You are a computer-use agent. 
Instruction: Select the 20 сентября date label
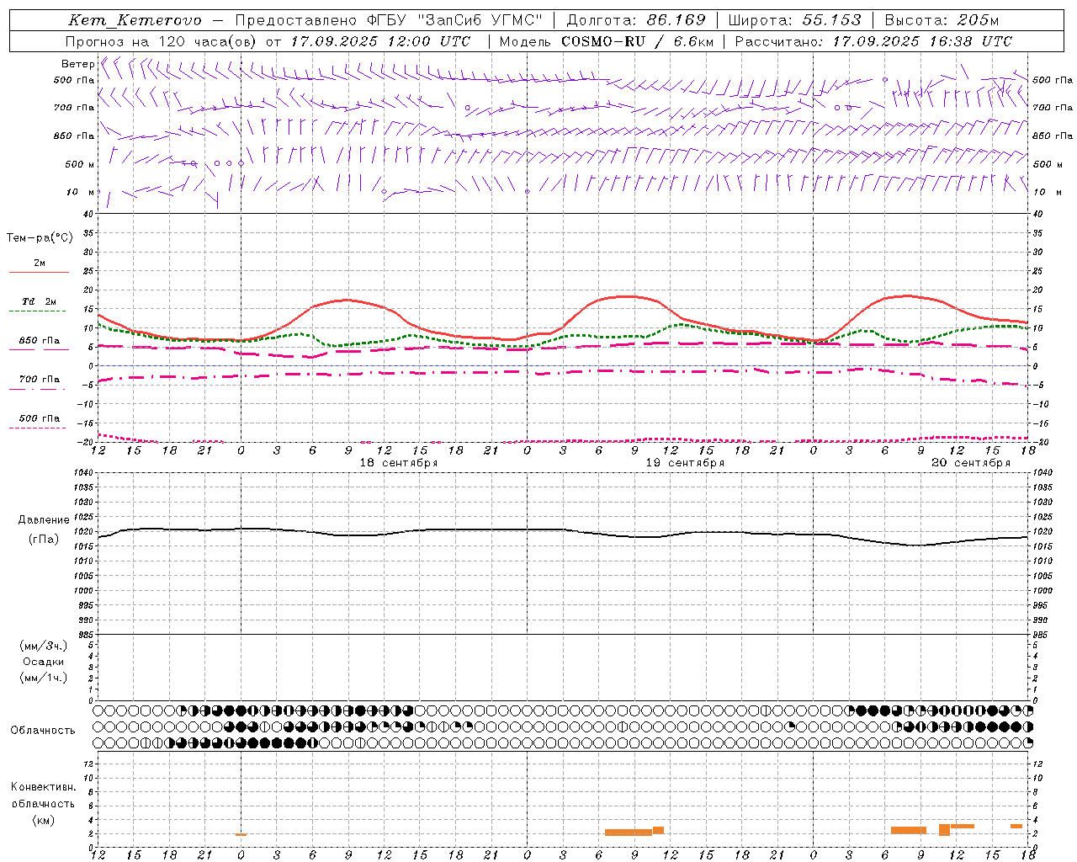coord(971,463)
